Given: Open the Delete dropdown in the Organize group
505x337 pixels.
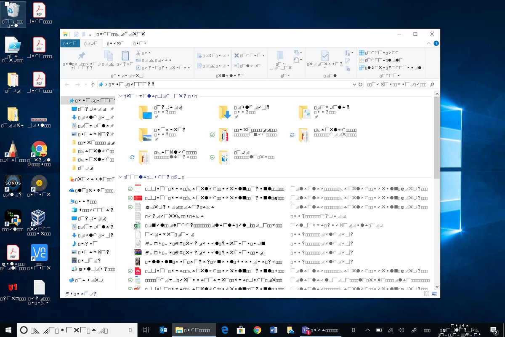Looking at the screenshot, I should click(x=263, y=55).
